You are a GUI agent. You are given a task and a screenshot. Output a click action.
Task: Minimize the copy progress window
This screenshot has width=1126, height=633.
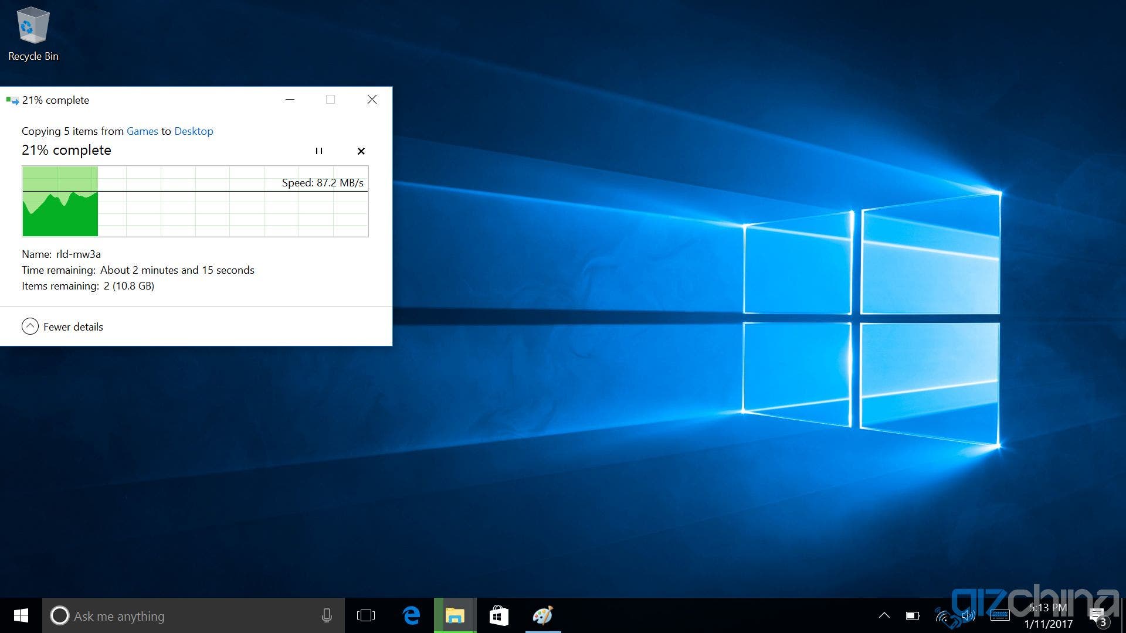tap(290, 100)
